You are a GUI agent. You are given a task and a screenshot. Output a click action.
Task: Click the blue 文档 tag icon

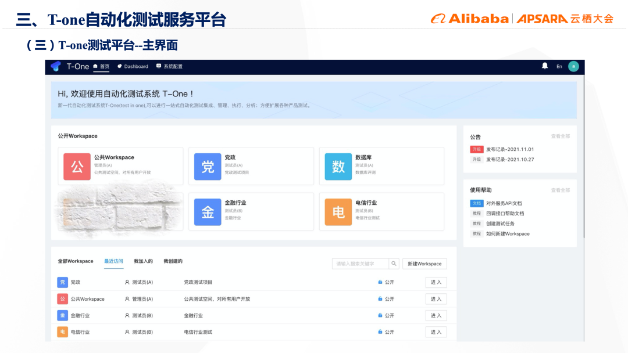coord(477,203)
